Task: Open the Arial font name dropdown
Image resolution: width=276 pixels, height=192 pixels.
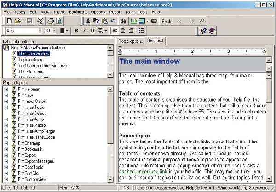Action: coord(40,31)
